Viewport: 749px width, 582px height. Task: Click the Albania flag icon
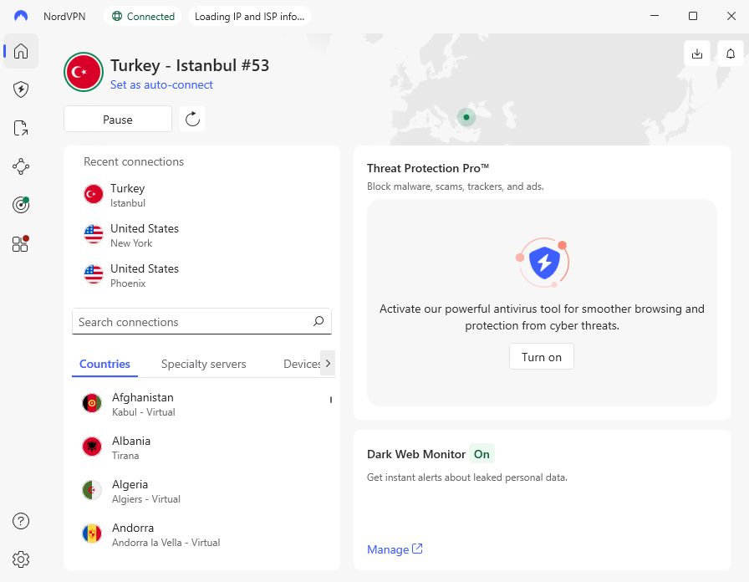92,447
